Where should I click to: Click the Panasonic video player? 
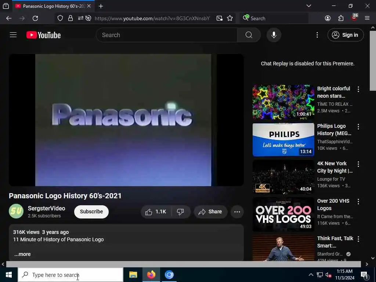click(126, 120)
